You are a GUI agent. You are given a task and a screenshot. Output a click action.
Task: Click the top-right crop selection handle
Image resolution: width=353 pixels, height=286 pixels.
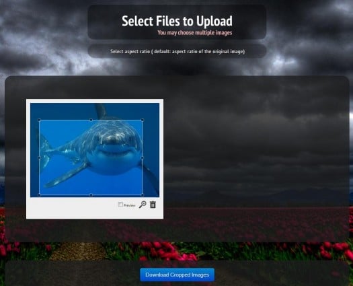tap(143, 120)
